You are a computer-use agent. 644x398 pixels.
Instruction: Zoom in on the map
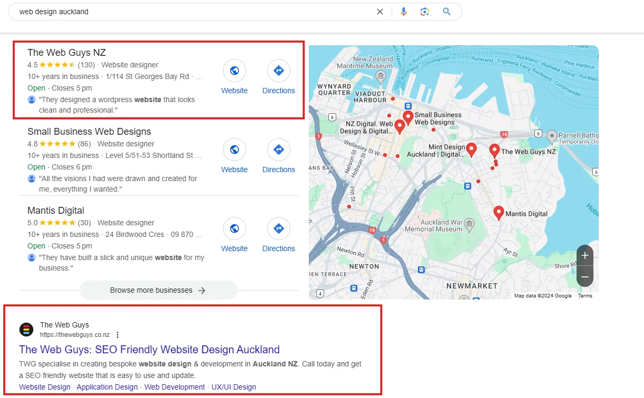(x=585, y=255)
